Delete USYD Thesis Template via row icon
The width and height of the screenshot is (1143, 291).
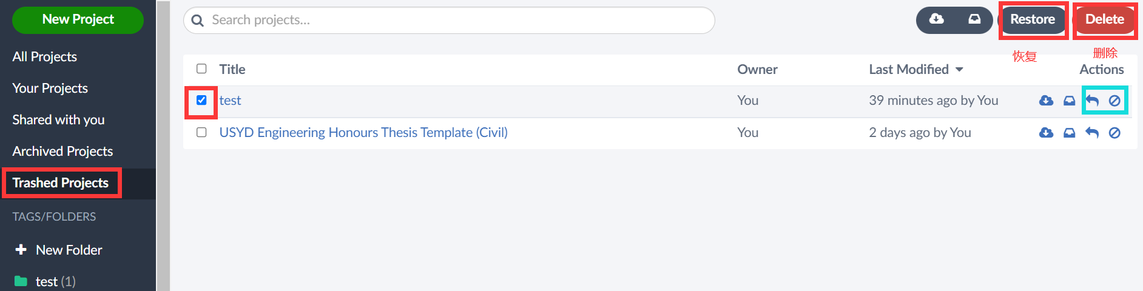tap(1114, 133)
